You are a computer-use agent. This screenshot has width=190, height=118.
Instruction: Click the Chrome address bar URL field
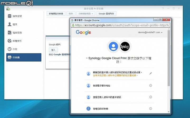(120, 25)
